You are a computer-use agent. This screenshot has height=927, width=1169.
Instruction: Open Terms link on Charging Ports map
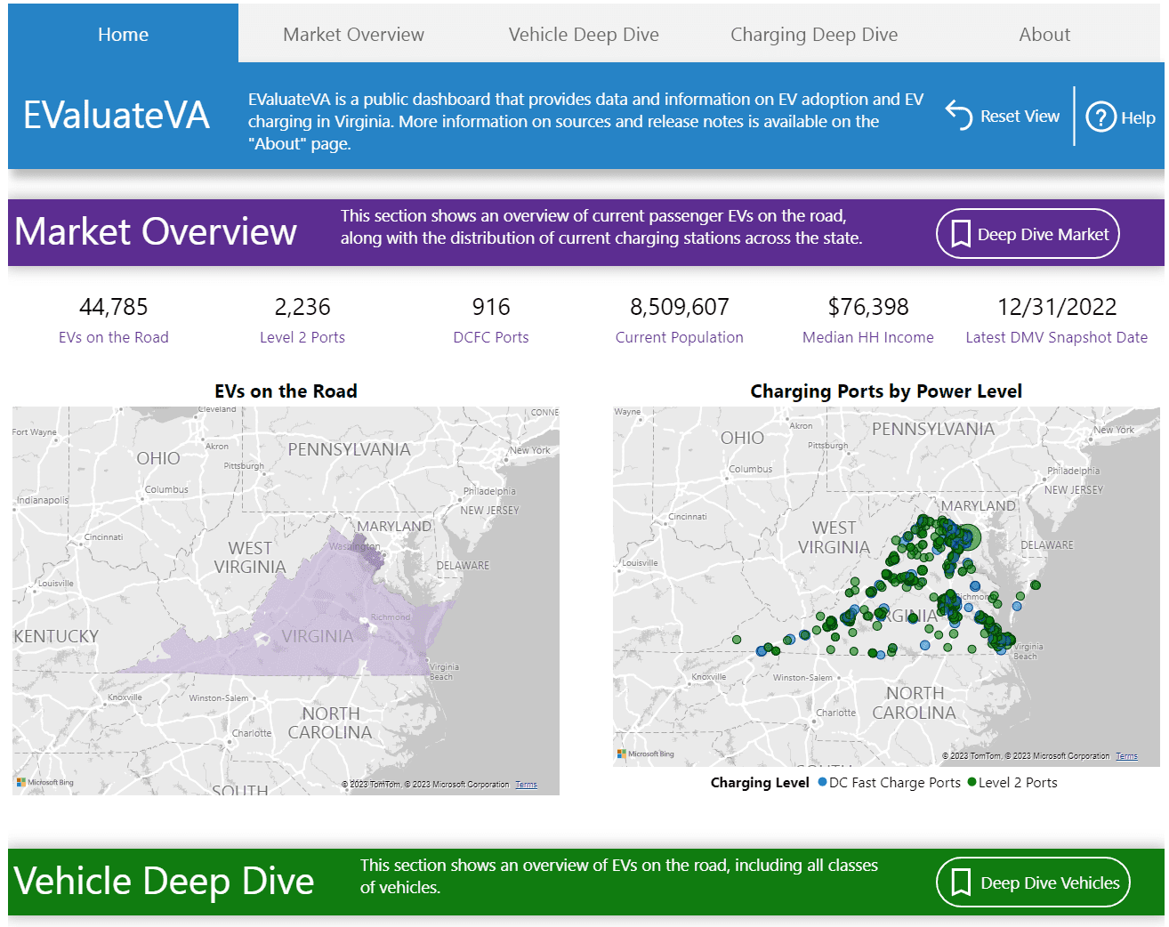(x=1126, y=756)
